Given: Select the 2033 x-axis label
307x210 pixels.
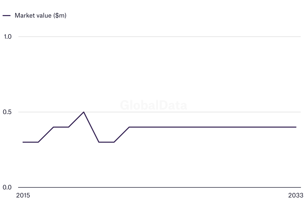Looking at the screenshot, I should coord(296,195).
